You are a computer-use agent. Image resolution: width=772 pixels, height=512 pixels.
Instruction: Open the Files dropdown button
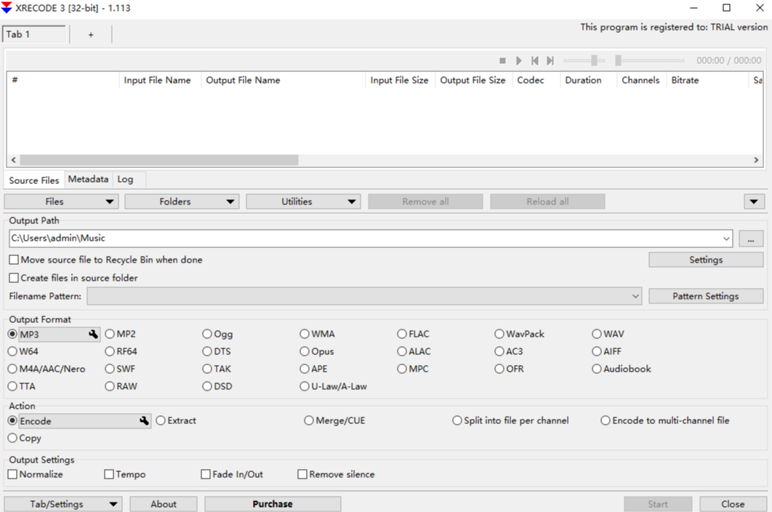pos(62,201)
